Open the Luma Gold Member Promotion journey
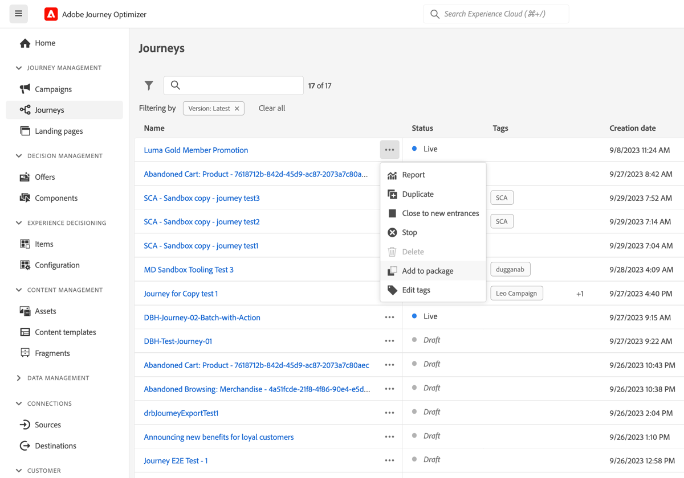684x478 pixels. point(196,150)
